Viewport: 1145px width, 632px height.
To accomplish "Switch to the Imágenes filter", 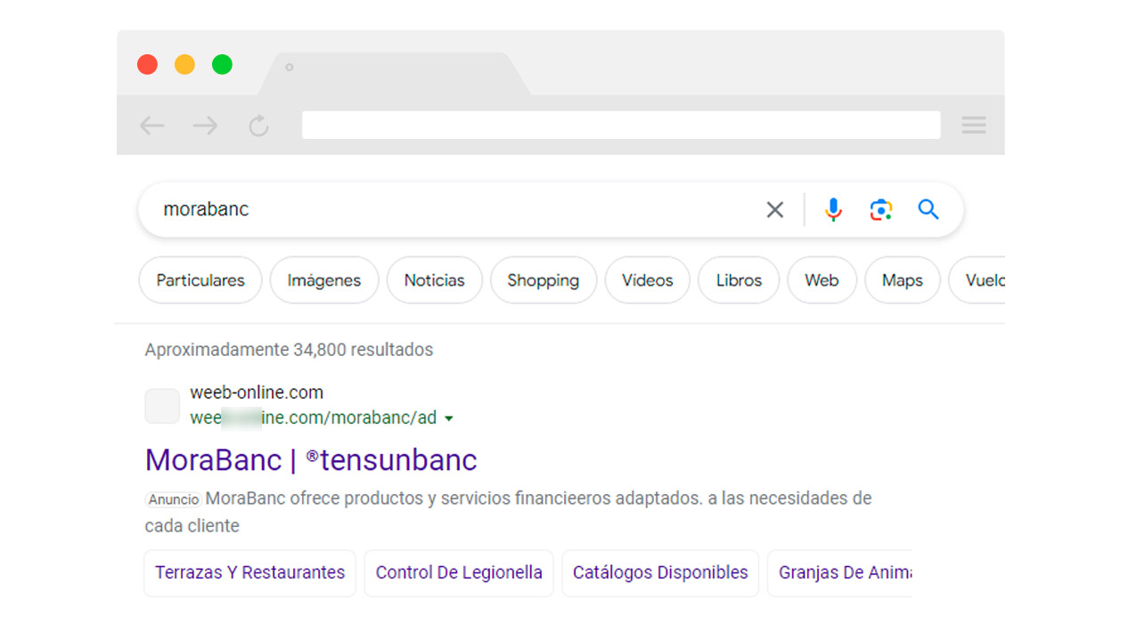I will click(324, 280).
